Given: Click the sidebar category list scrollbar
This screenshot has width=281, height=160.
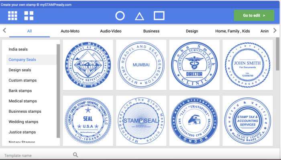Looking at the screenshot, I should pyautogui.click(x=58, y=91).
